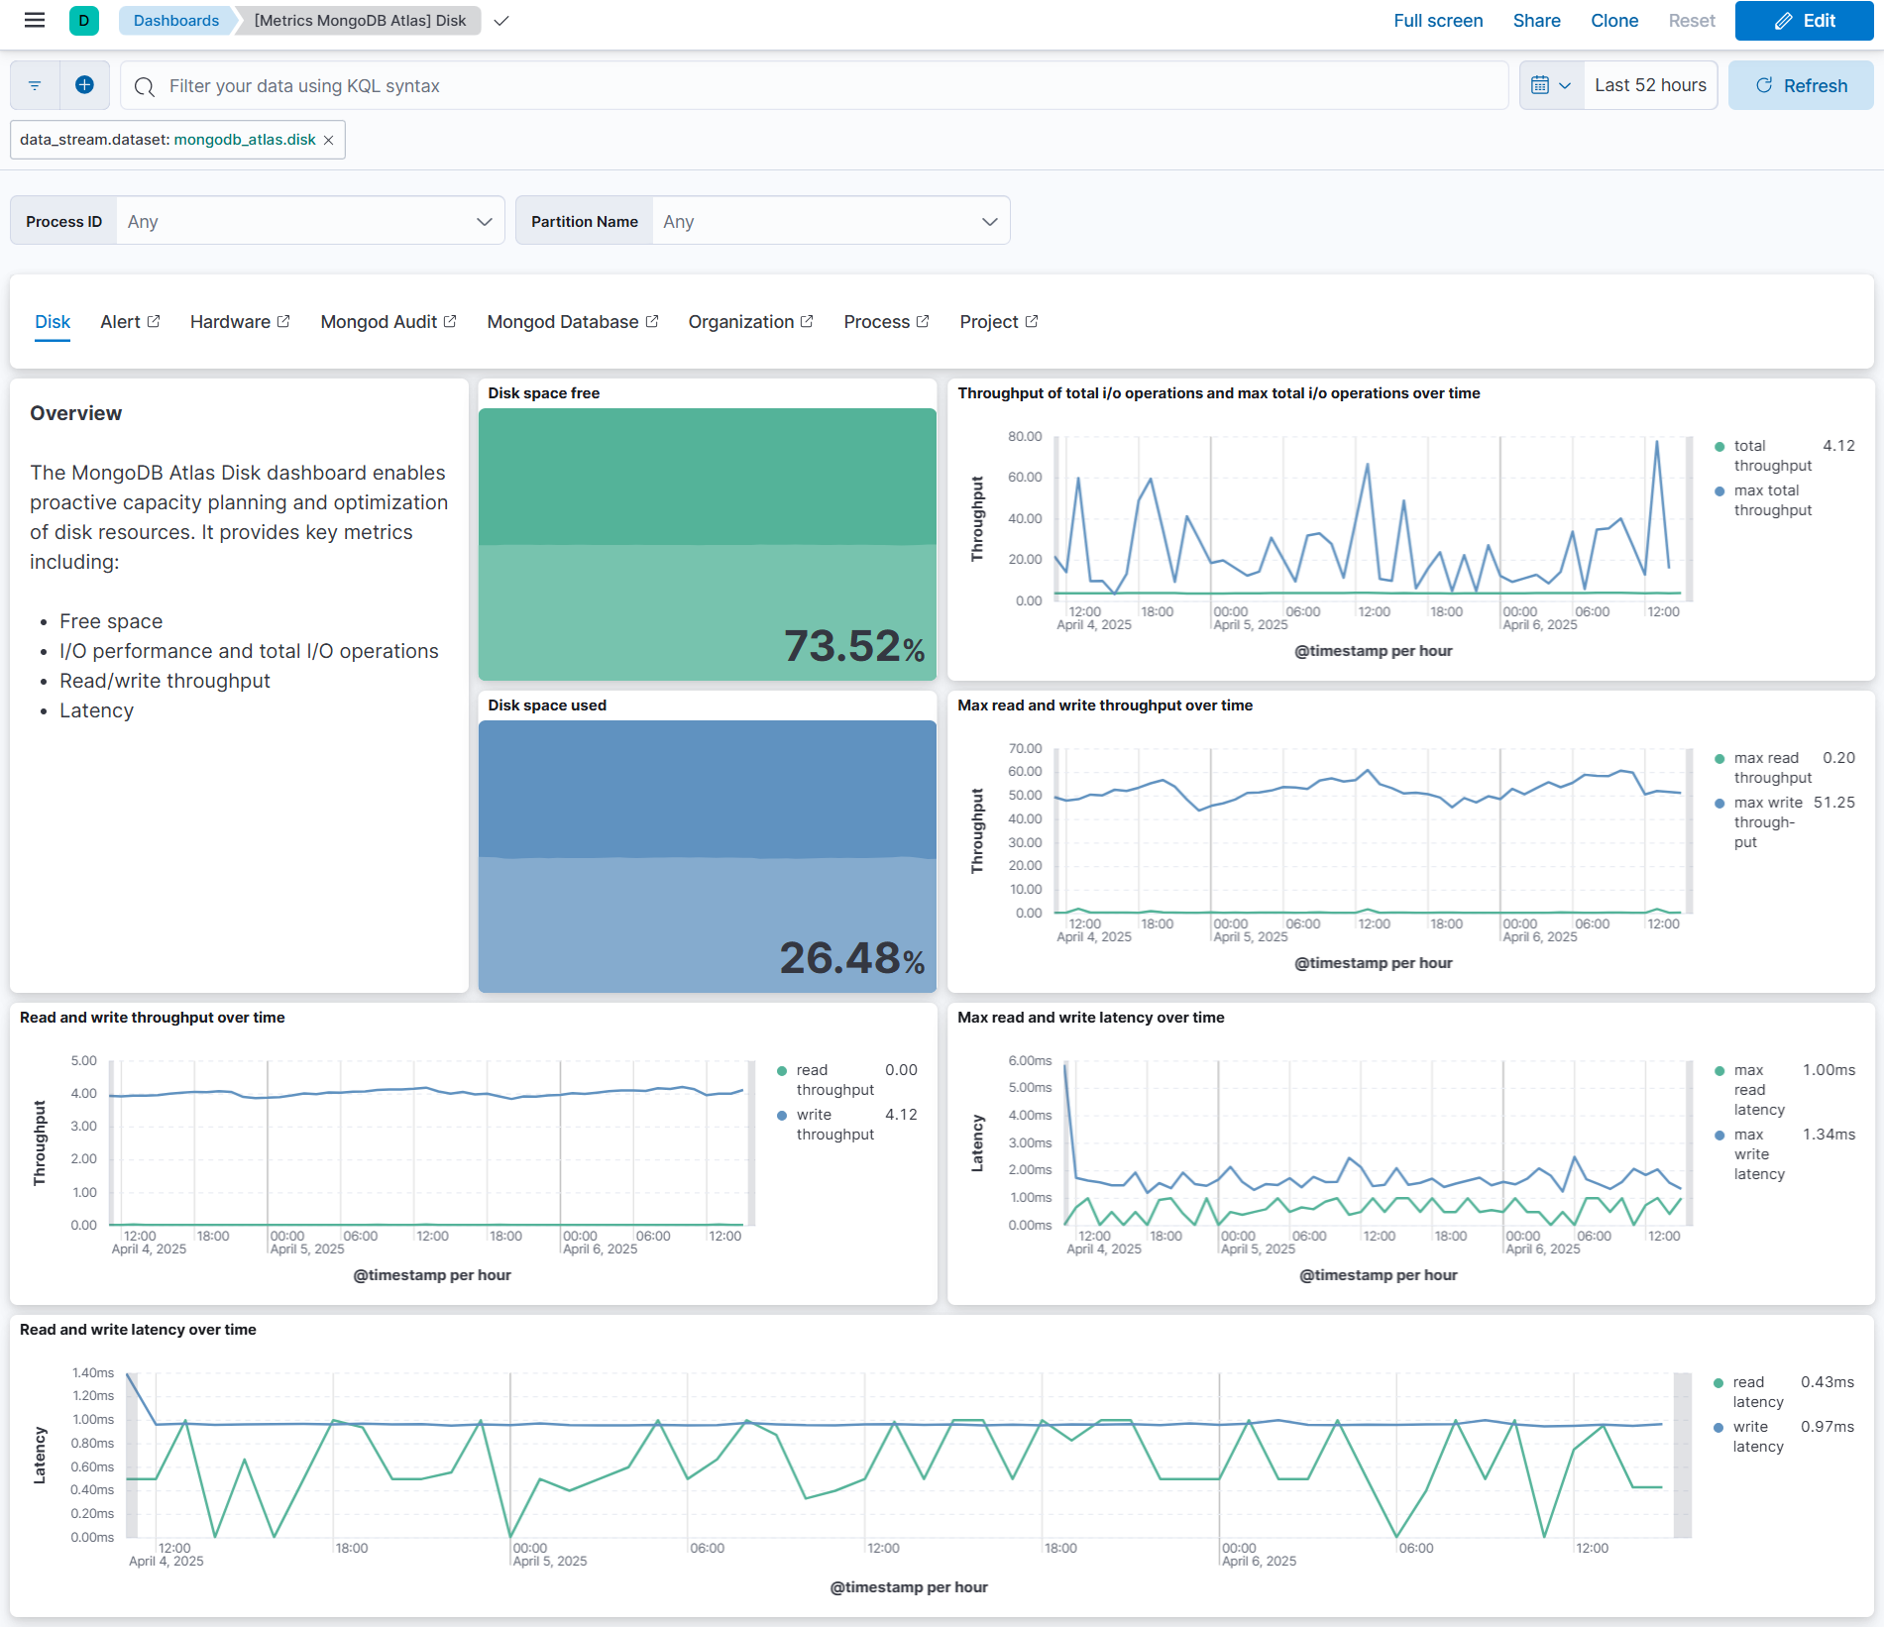Image resolution: width=1884 pixels, height=1627 pixels.
Task: Open the date picker calendar icon
Action: pyautogui.click(x=1542, y=84)
